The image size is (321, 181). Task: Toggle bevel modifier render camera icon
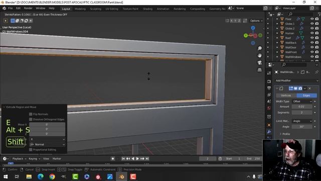[300, 88]
